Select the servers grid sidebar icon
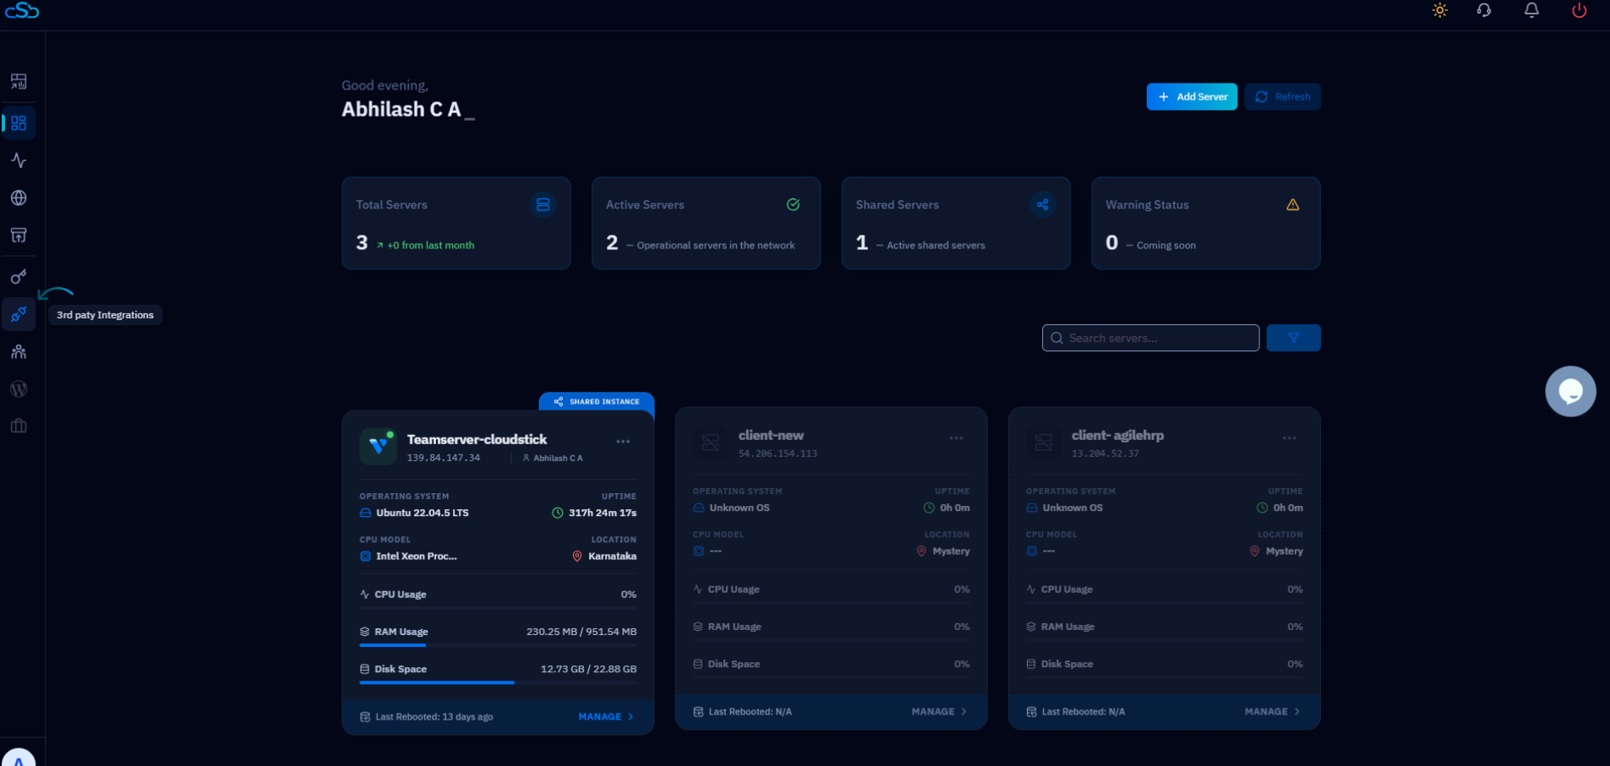This screenshot has height=766, width=1610. (19, 123)
